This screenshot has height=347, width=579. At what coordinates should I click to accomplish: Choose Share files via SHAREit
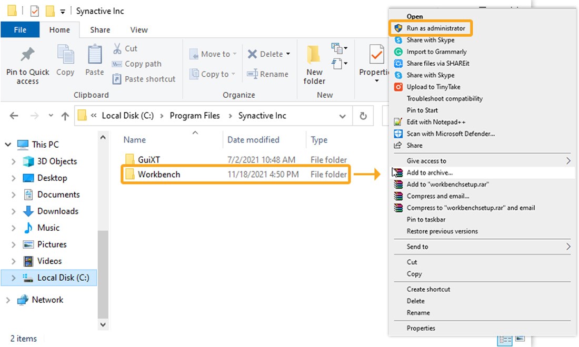tap(438, 64)
